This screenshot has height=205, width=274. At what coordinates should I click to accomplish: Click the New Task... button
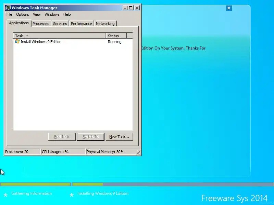point(119,137)
